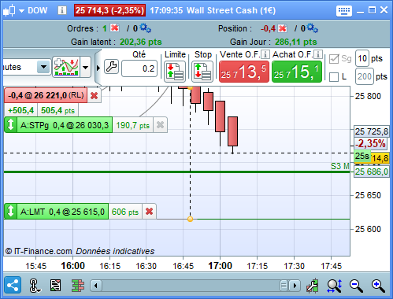Open position settings gears next to Position
The height and width of the screenshot is (299, 393).
pos(312,28)
